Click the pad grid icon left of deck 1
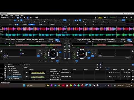This screenshot has height=100, width=134. click(1, 51)
